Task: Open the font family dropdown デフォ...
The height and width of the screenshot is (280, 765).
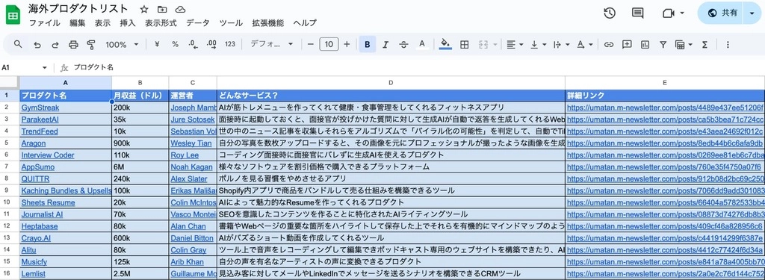Action: pos(271,44)
